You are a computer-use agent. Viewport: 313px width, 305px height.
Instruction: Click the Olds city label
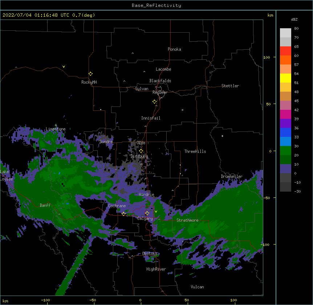coord(141,143)
